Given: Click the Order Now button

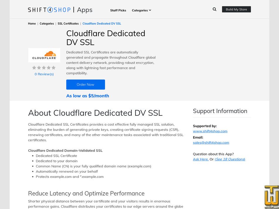Looking at the screenshot, I should pyautogui.click(x=86, y=85).
